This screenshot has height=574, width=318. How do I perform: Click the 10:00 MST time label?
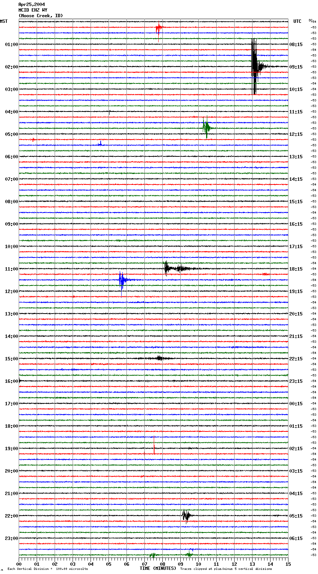point(12,247)
